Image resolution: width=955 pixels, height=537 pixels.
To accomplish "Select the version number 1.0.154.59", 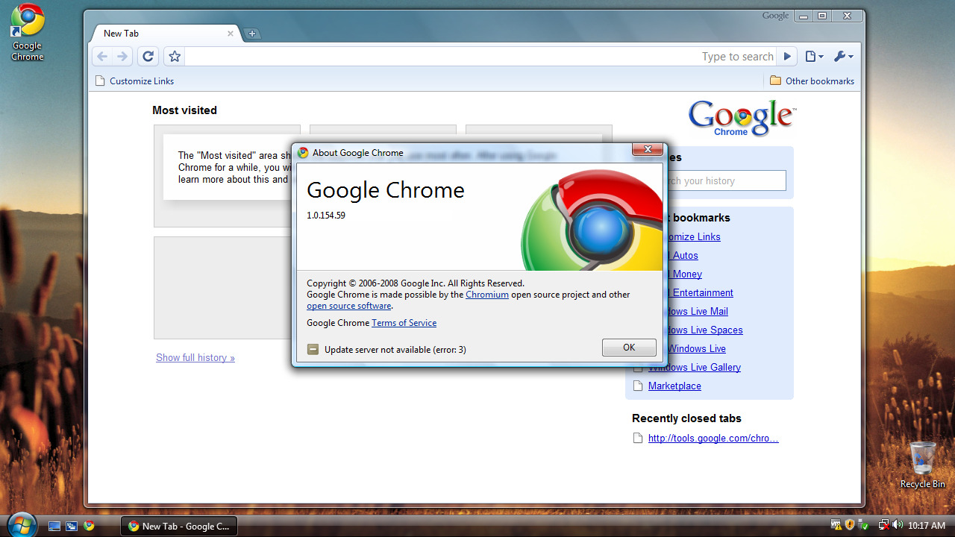I will (x=326, y=216).
